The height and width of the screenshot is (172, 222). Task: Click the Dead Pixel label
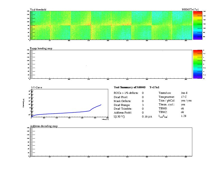coord(121,97)
